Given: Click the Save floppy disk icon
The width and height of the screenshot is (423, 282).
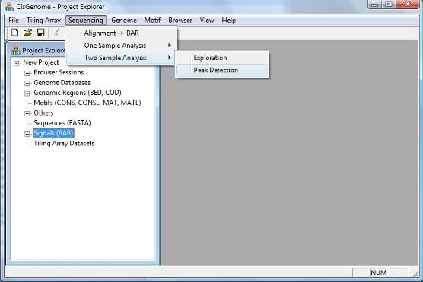Looking at the screenshot, I should coord(40,33).
